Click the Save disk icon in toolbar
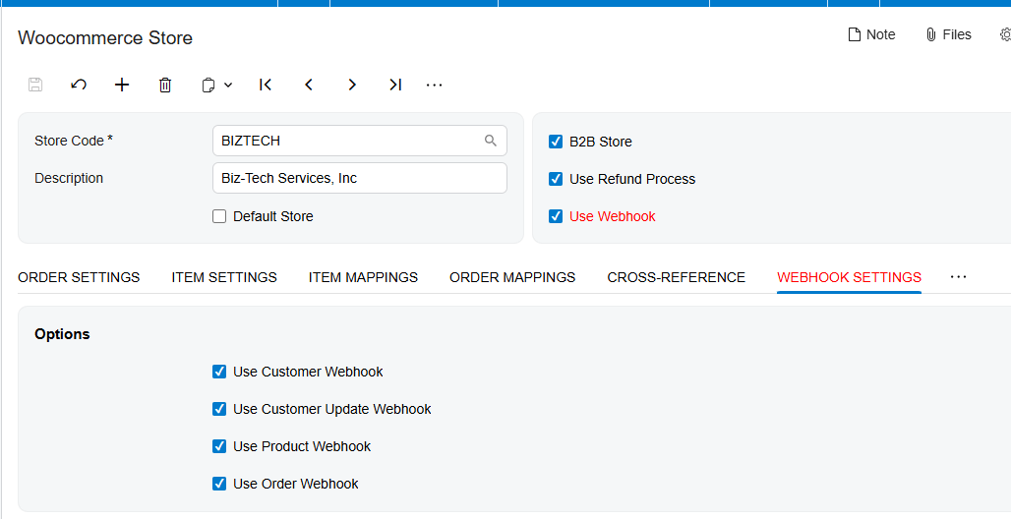 click(x=35, y=85)
